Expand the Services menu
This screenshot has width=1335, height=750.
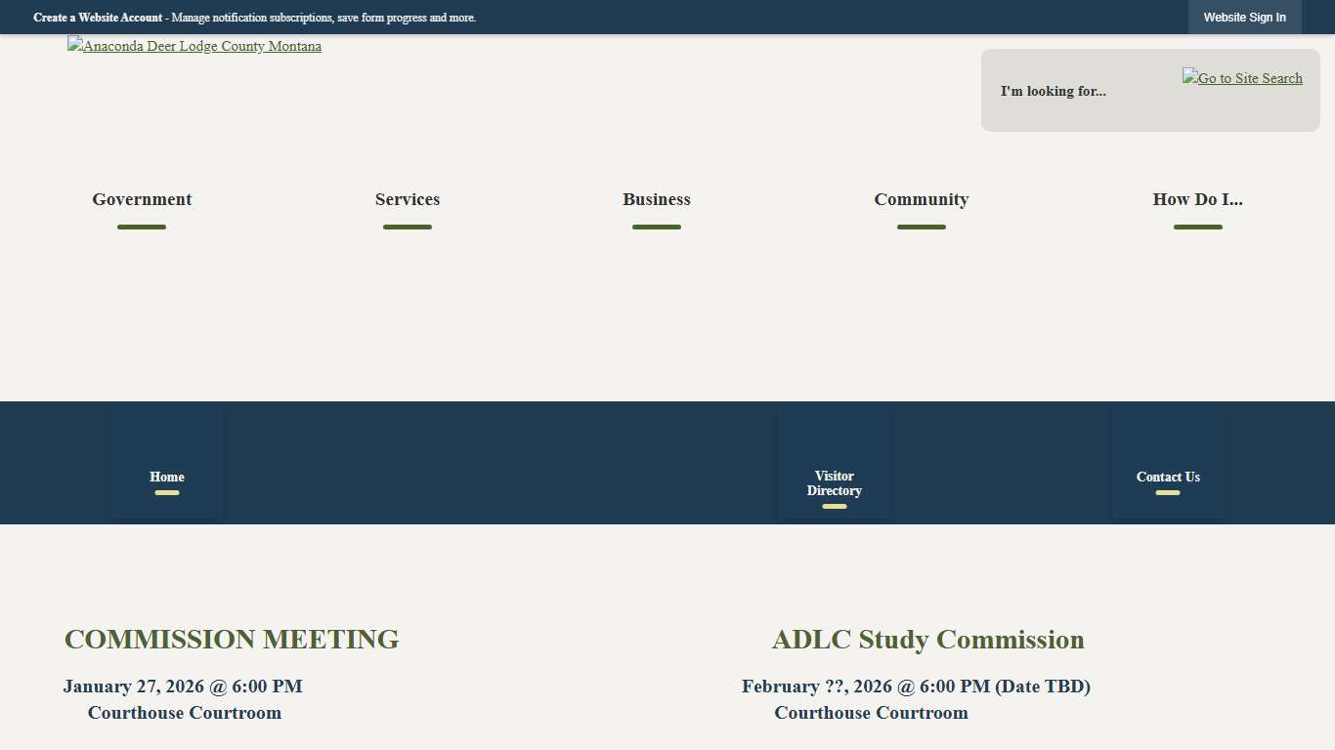(408, 199)
